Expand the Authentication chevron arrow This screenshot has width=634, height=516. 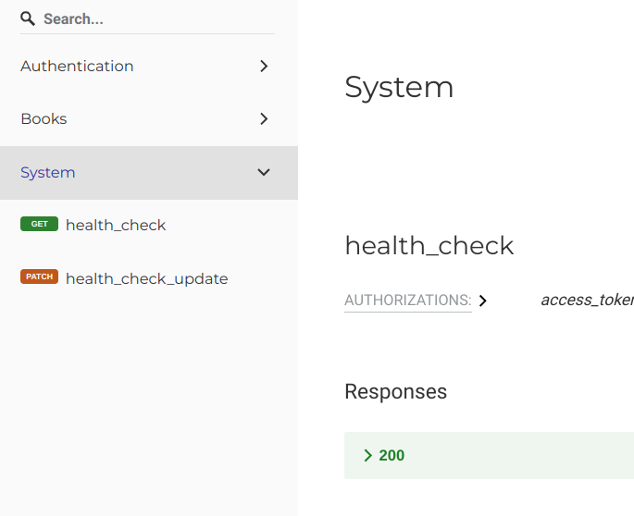pos(264,66)
